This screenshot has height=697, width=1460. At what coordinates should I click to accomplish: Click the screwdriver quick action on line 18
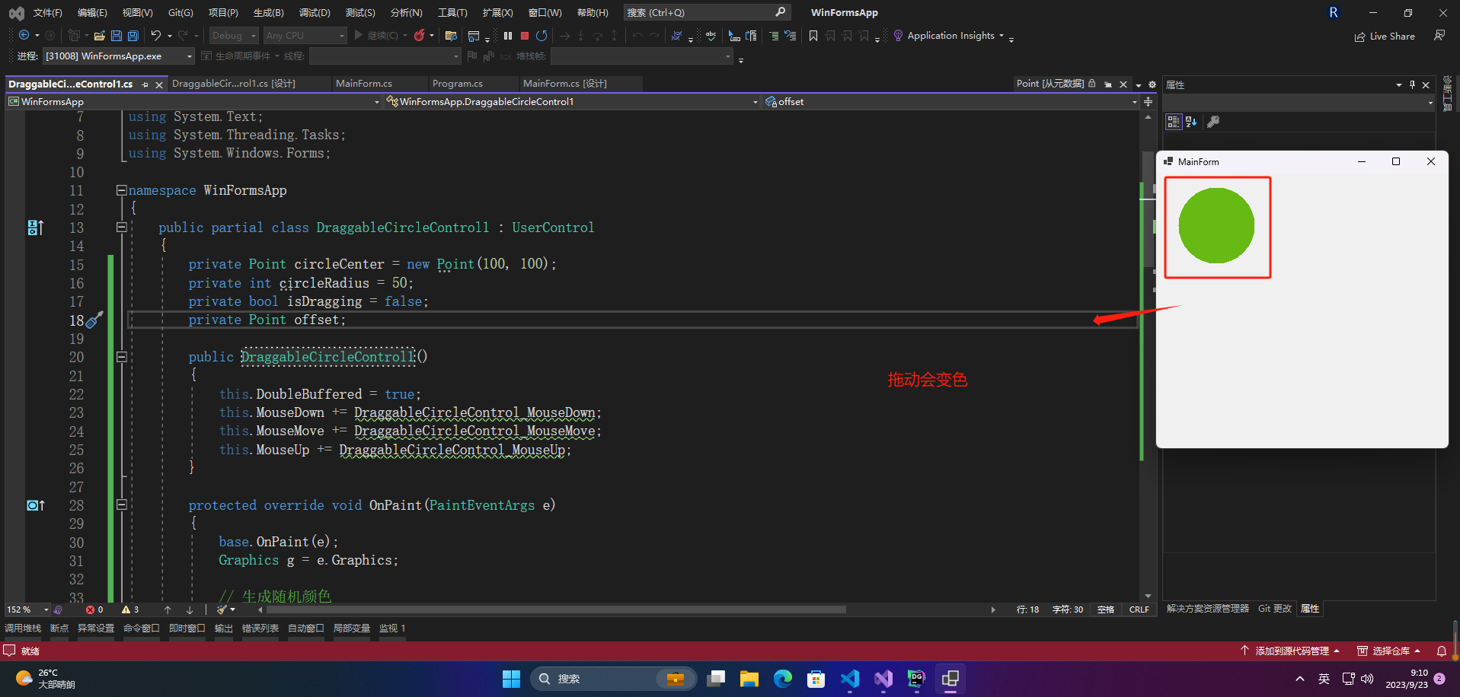(94, 320)
